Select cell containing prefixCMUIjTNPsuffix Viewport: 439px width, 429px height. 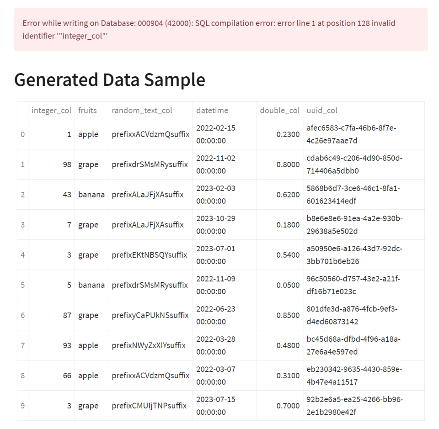pyautogui.click(x=149, y=406)
